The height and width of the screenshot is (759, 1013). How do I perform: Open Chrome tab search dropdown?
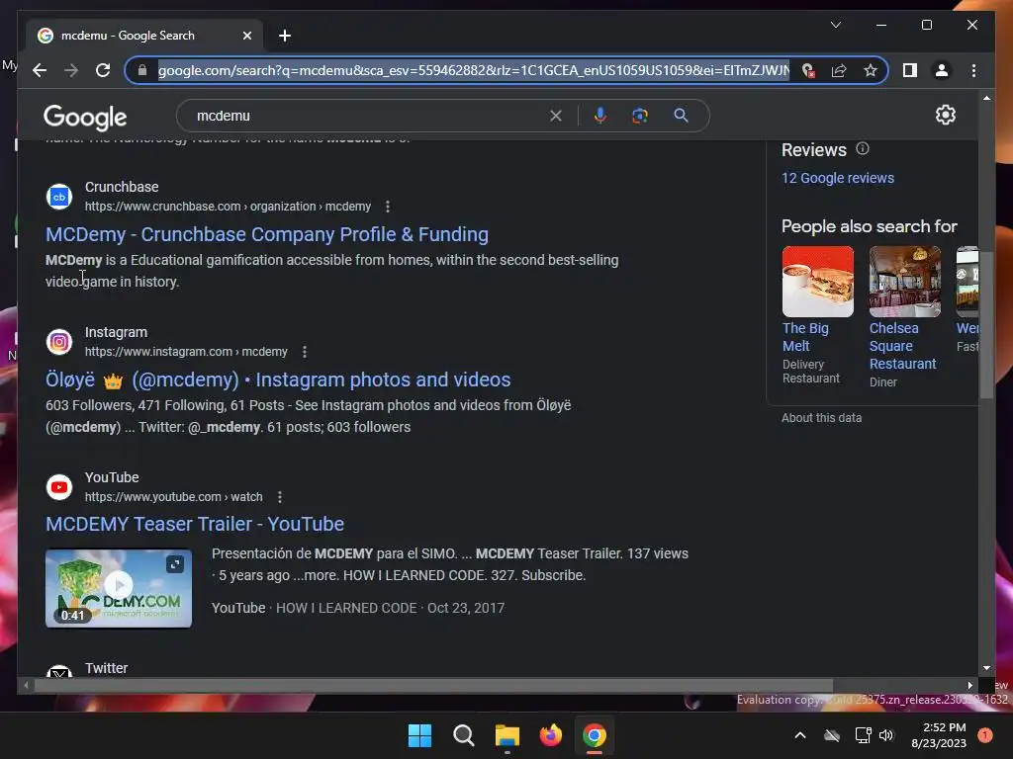835,25
